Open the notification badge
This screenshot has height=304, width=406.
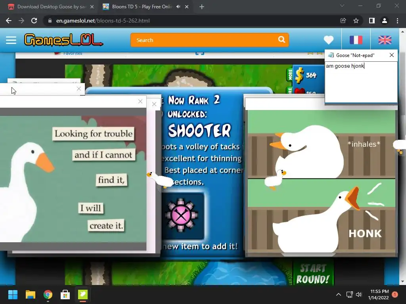395,294
